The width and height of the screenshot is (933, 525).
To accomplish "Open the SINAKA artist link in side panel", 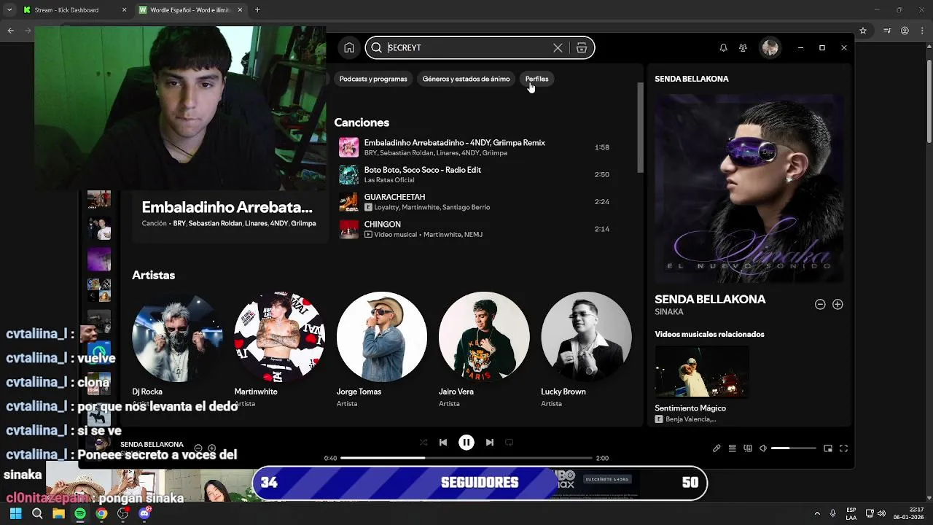I will tap(669, 312).
